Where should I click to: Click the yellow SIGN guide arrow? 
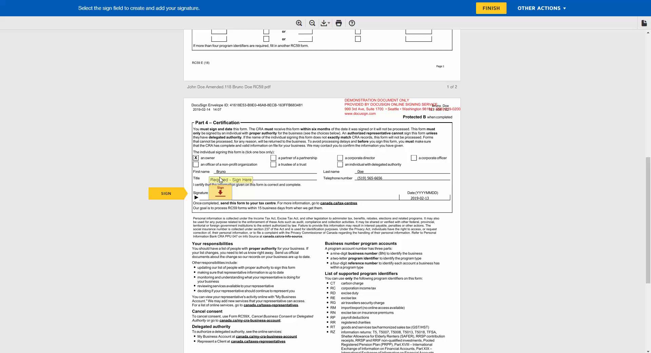point(166,193)
